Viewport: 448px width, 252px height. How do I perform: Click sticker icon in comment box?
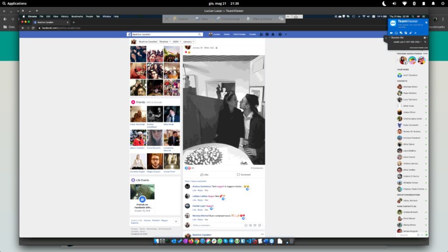click(259, 225)
